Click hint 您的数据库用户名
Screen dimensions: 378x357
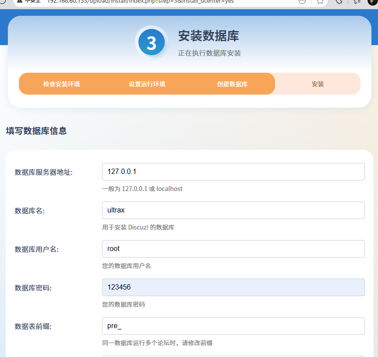pyautogui.click(x=127, y=266)
